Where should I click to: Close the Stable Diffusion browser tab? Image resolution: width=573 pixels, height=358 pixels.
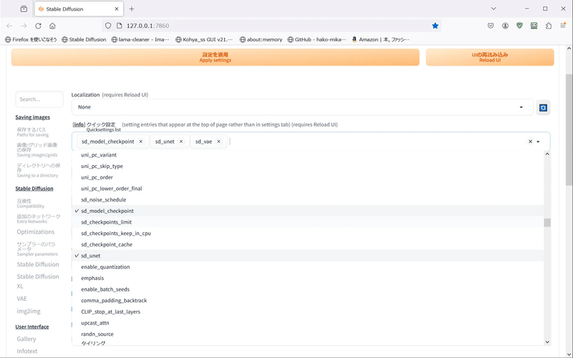(117, 9)
